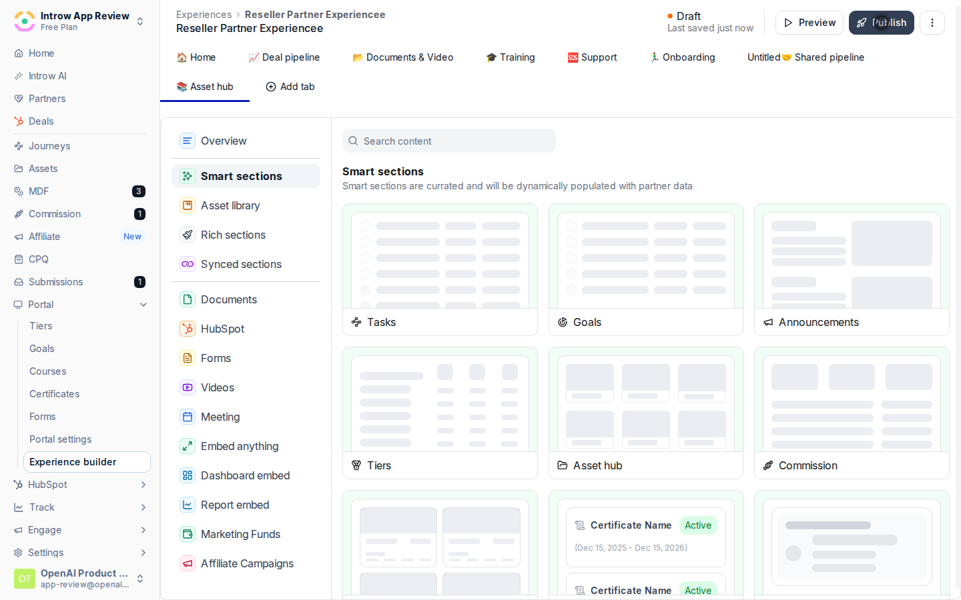
Task: Click the Marketing Funds icon
Action: tap(188, 534)
